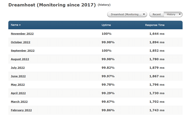
Task: Select the 99.82% uptime value
Action: coord(108,68)
